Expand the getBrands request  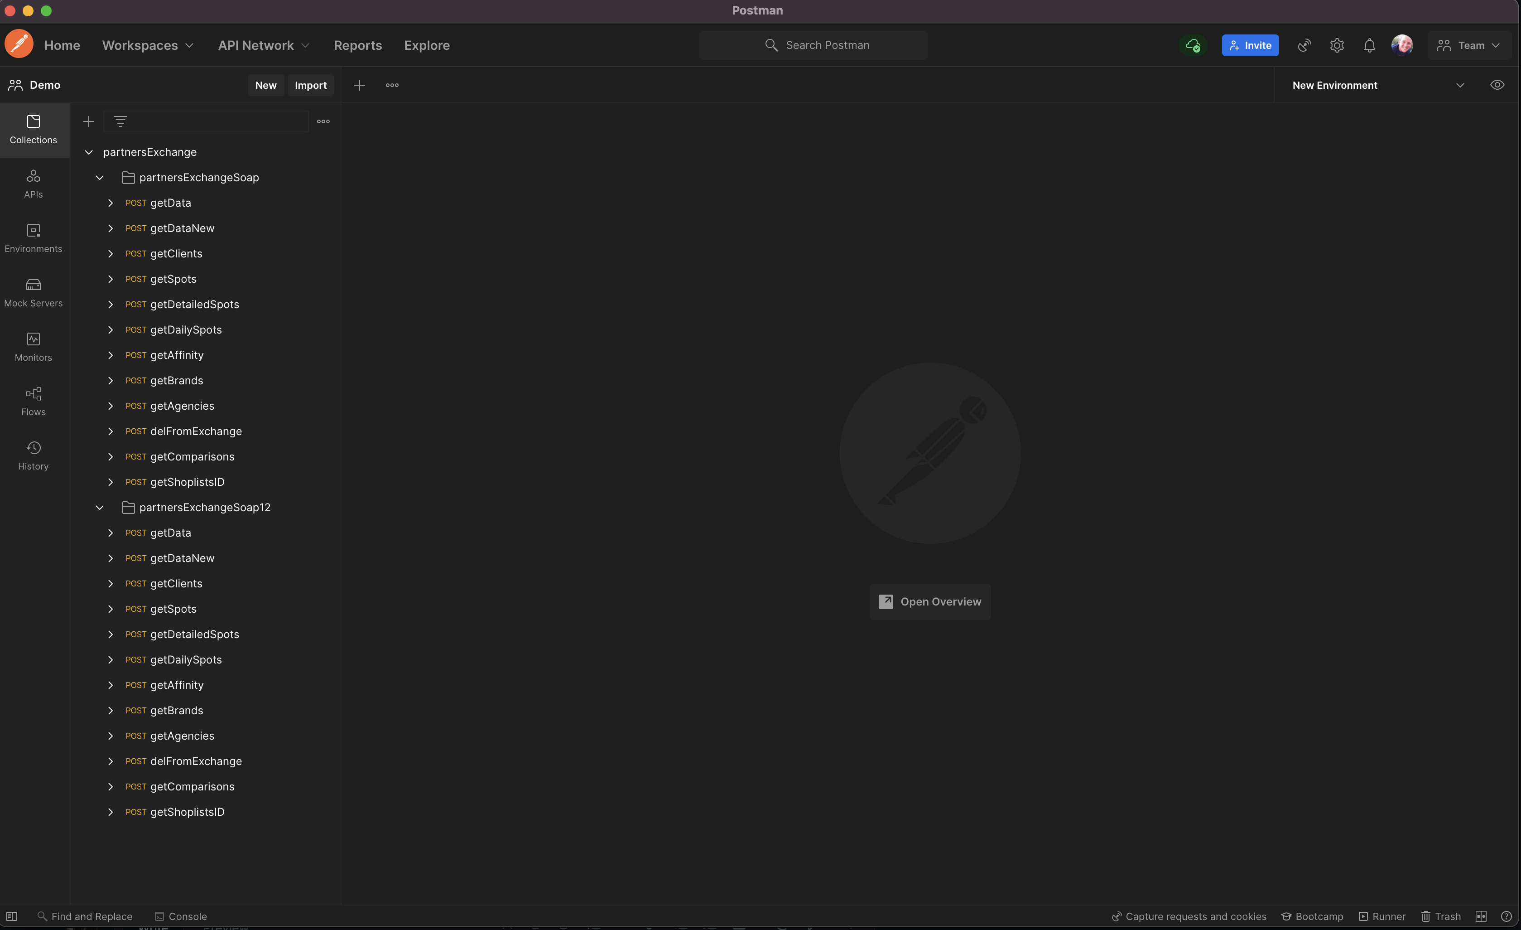(111, 380)
